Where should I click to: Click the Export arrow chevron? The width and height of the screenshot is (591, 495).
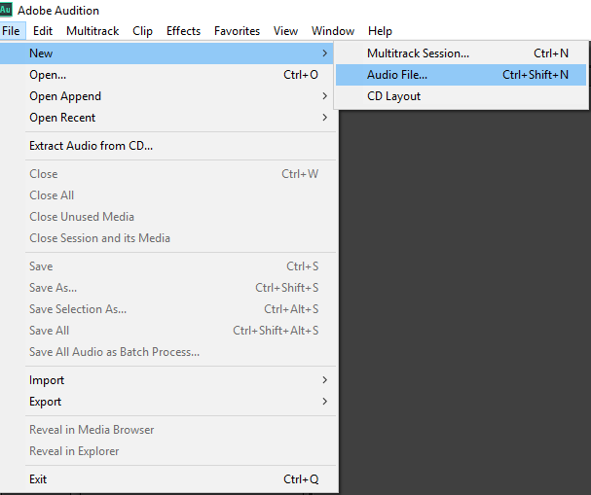click(x=324, y=402)
